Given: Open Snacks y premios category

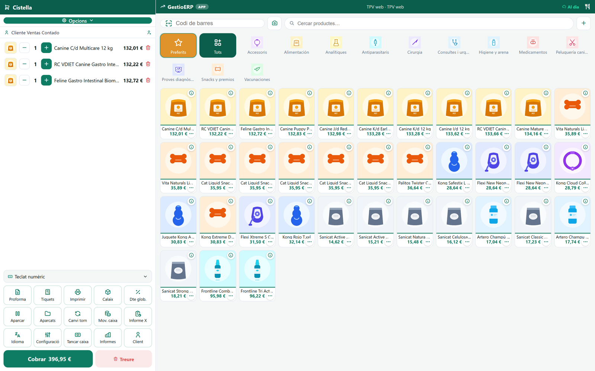Looking at the screenshot, I should (x=218, y=73).
